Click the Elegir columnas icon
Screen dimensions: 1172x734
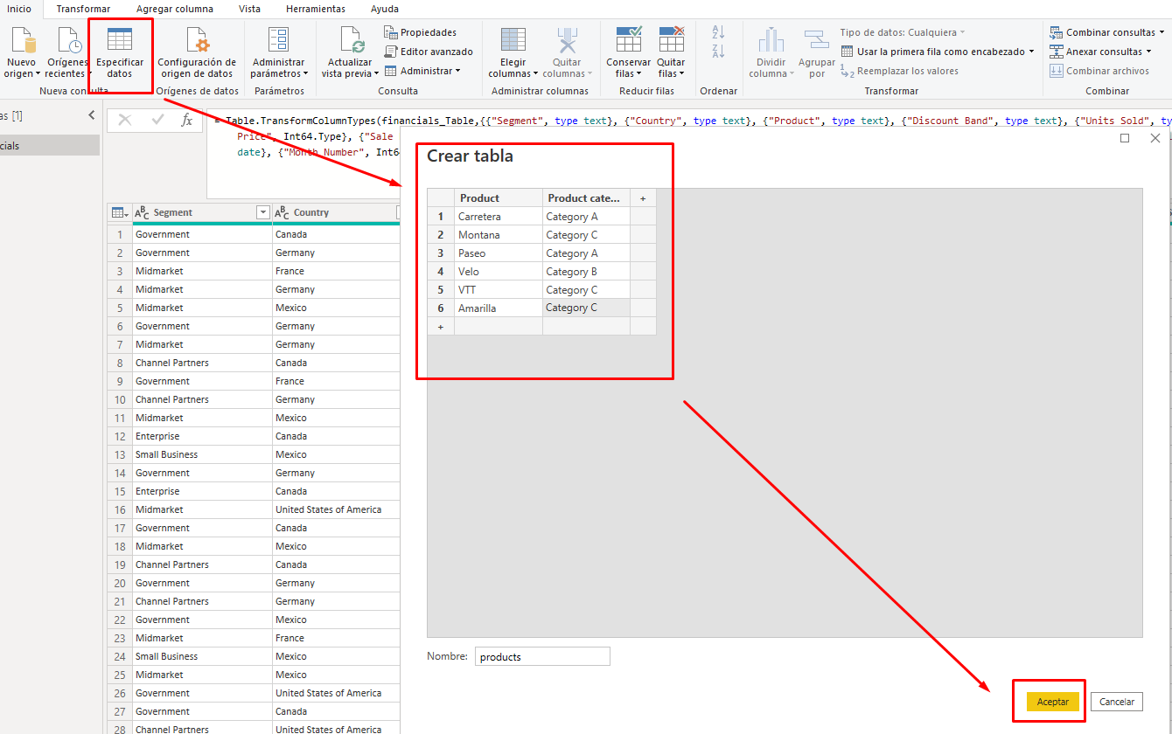click(513, 40)
